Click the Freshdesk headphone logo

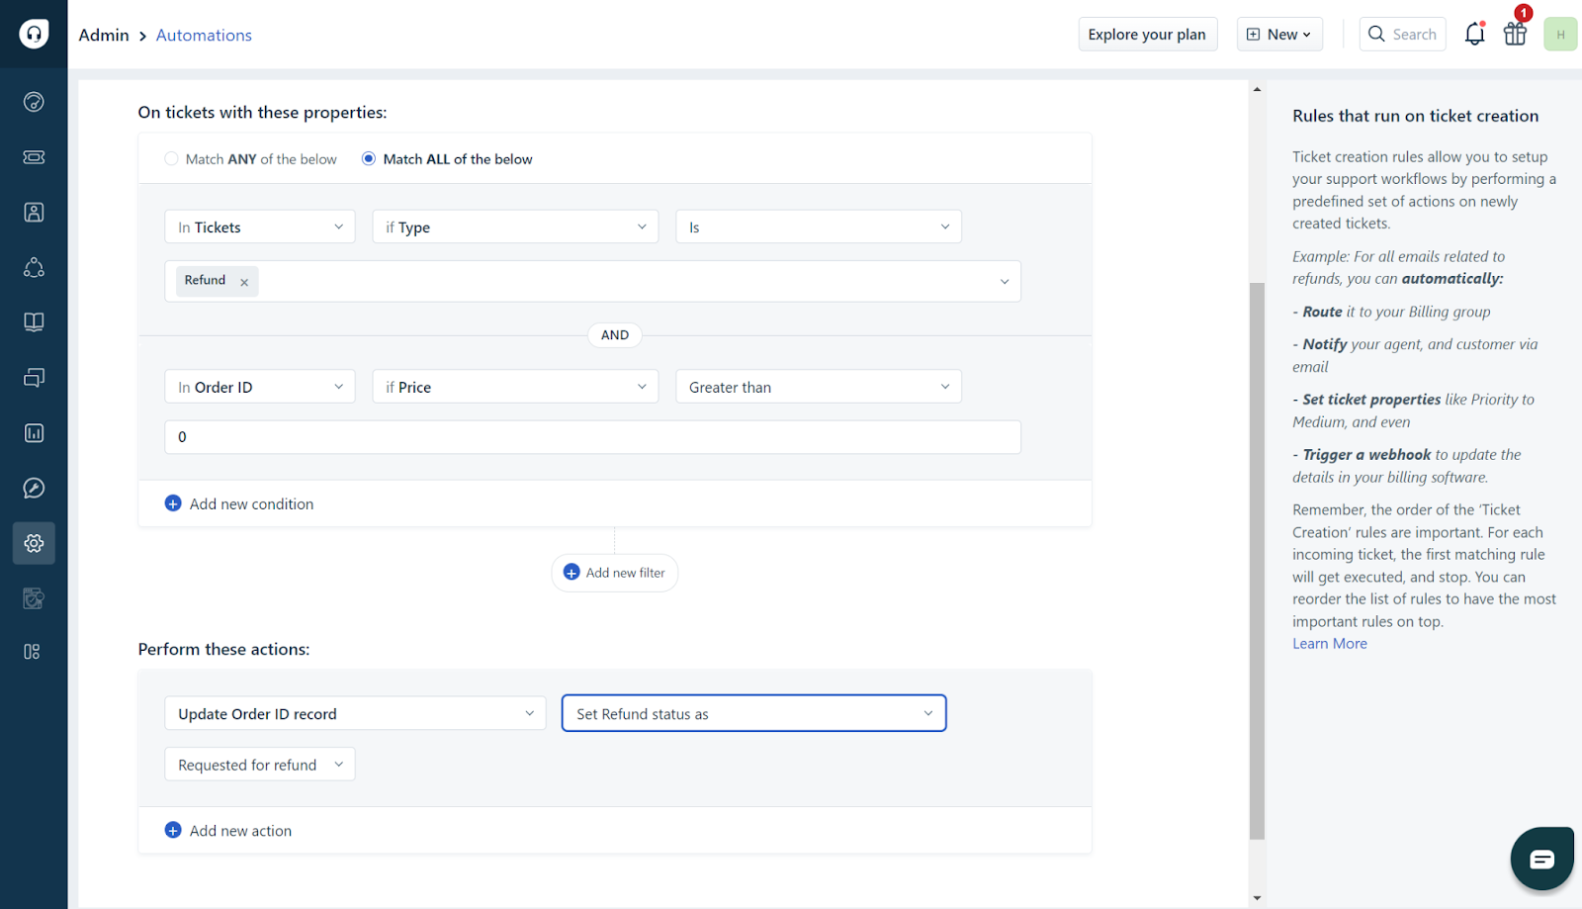point(34,34)
